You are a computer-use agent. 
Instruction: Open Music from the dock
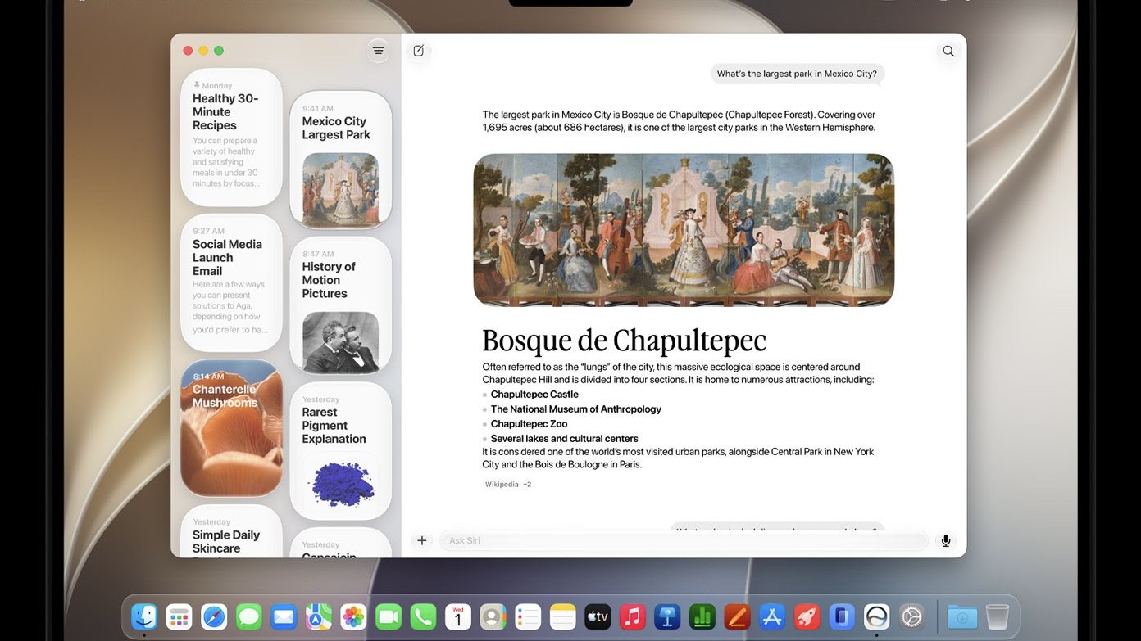tap(632, 616)
